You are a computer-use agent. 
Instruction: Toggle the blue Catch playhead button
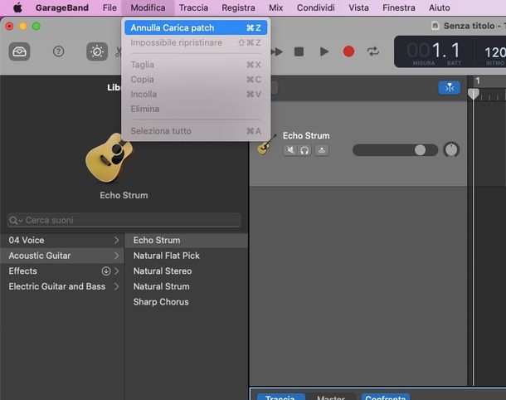[450, 88]
